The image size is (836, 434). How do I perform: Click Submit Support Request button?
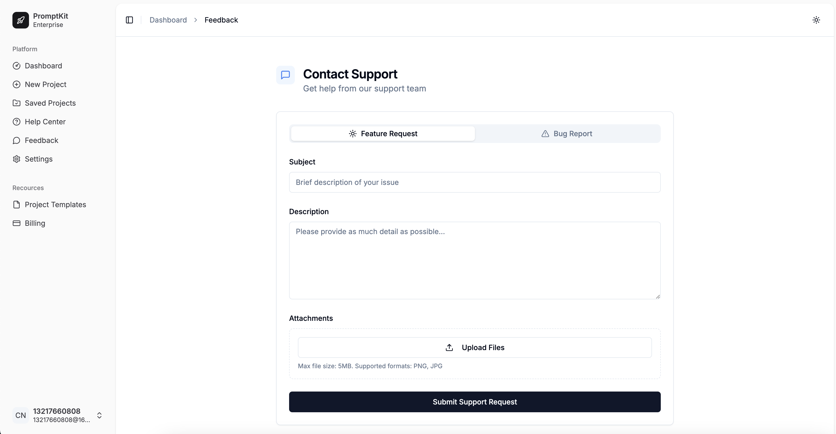(x=474, y=402)
